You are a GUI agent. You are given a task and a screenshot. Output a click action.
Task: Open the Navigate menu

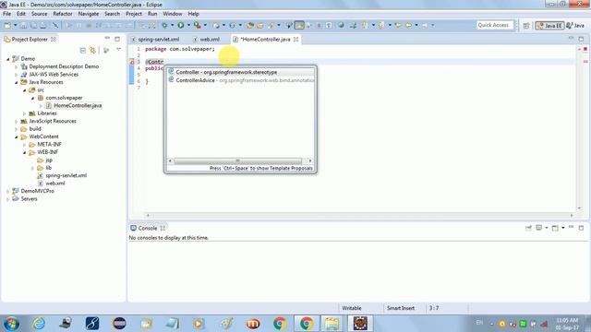click(89, 14)
